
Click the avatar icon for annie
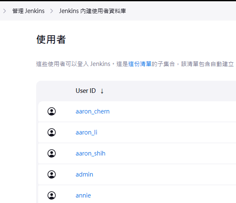click(52, 195)
